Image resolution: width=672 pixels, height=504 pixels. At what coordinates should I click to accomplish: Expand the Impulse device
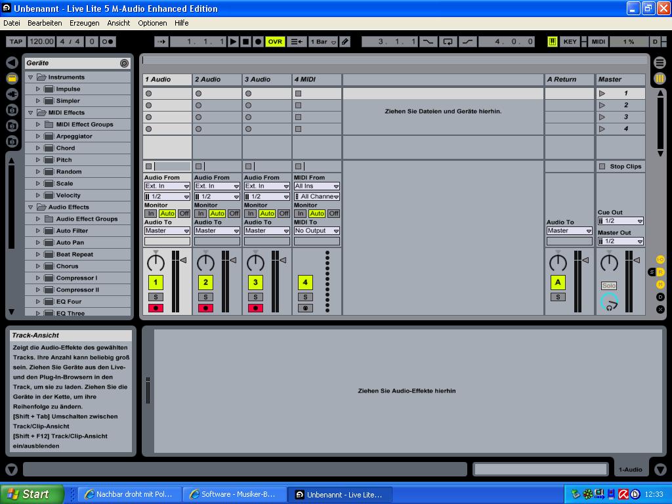(38, 89)
